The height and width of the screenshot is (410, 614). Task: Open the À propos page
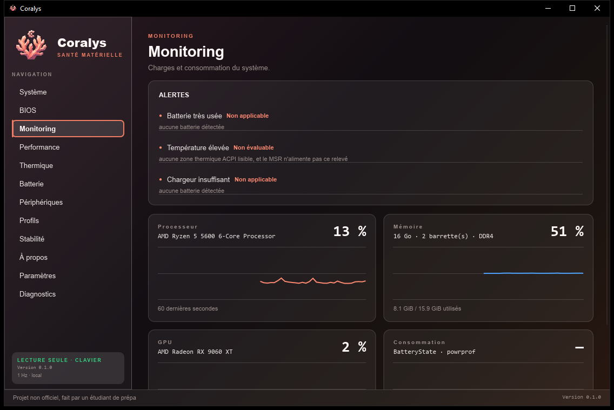(68, 258)
